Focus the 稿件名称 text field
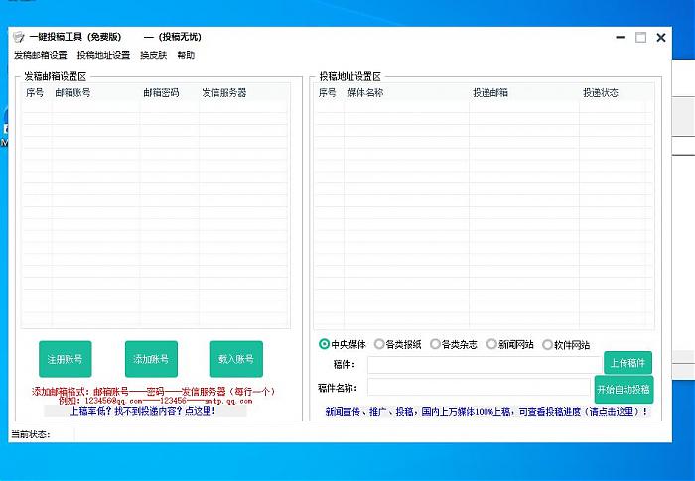Image resolution: width=695 pixels, height=481 pixels. [x=478, y=388]
